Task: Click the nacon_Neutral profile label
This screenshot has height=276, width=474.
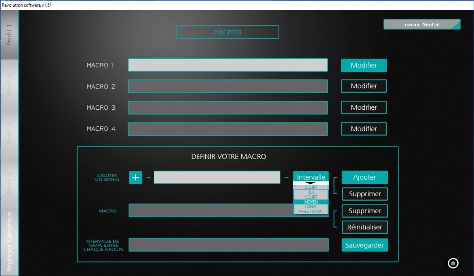Action: pyautogui.click(x=421, y=24)
